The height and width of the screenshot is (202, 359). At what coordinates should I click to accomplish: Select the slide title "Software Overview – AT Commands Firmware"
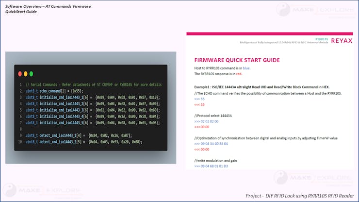[48, 6]
